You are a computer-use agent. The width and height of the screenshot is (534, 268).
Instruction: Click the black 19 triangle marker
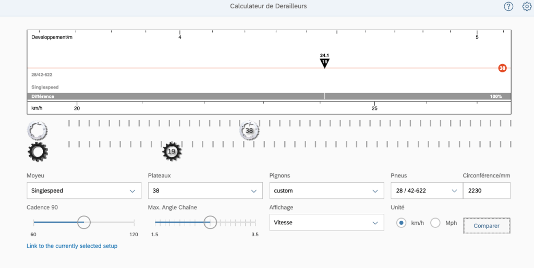(324, 62)
